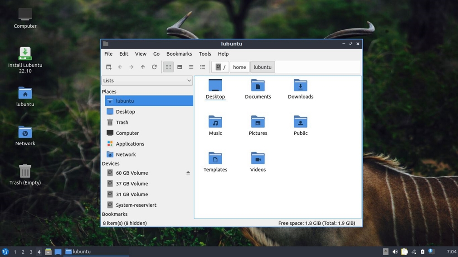458x257 pixels.
Task: Open Network in Places sidebar
Action: coord(149,154)
